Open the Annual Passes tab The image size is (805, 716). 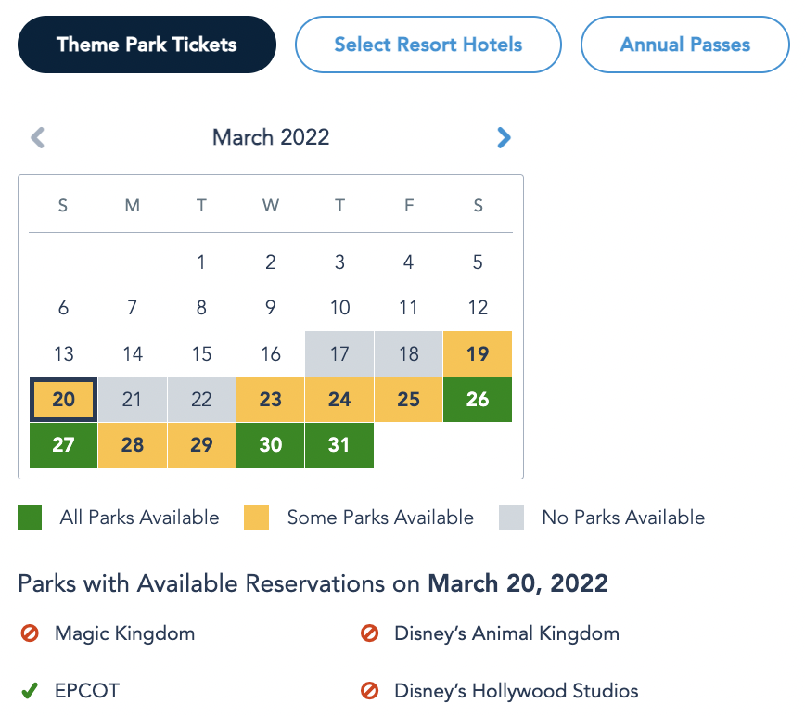tap(685, 45)
